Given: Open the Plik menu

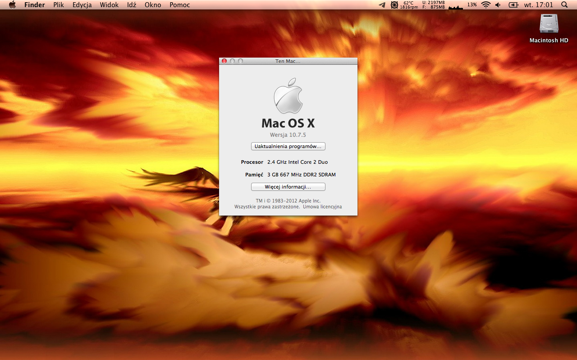Looking at the screenshot, I should click(x=59, y=5).
